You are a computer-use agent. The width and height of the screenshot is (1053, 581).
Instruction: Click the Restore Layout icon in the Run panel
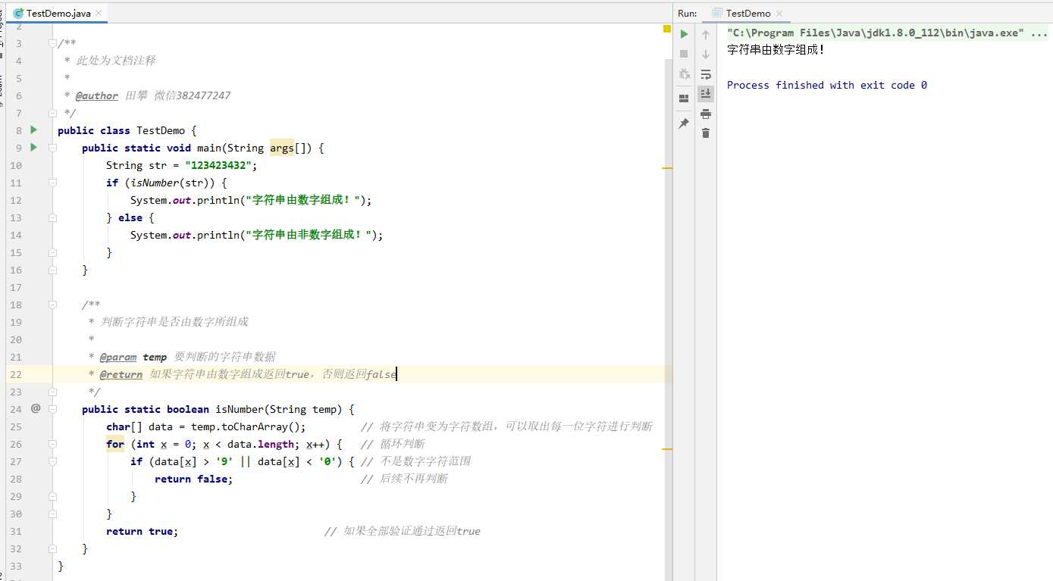[x=684, y=98]
